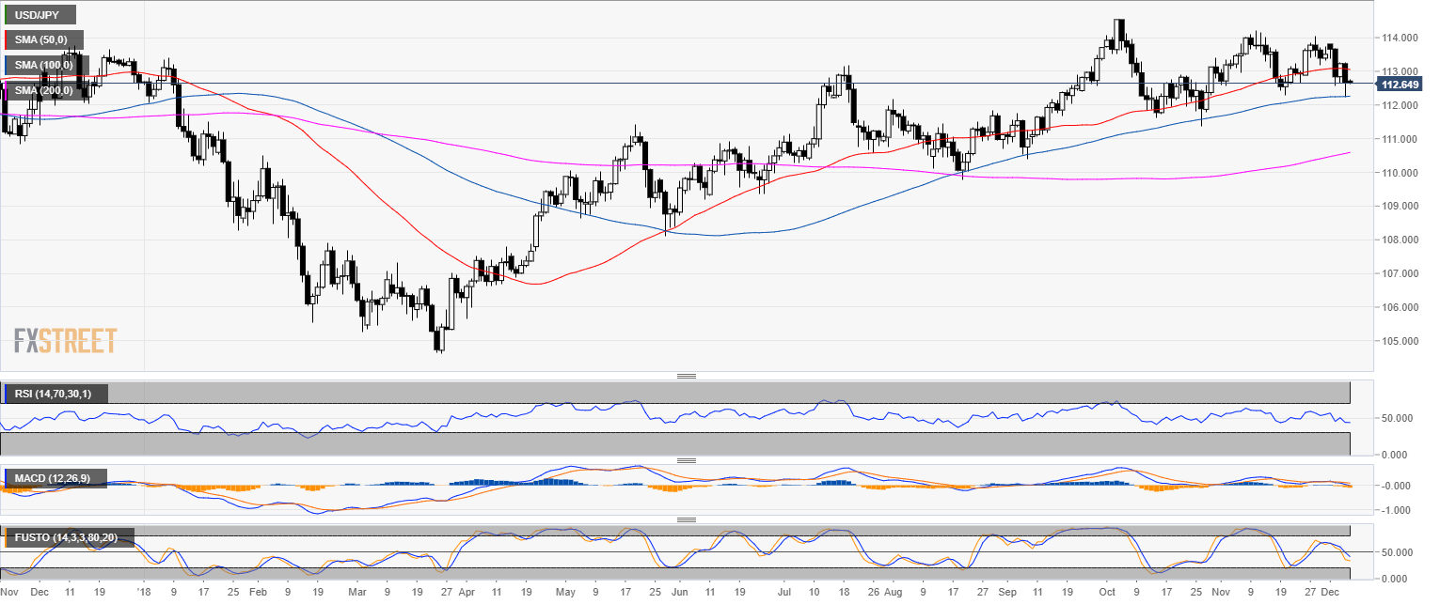The height and width of the screenshot is (604, 1440).
Task: Click the 'Oct' date axis label
Action: coord(1107,594)
